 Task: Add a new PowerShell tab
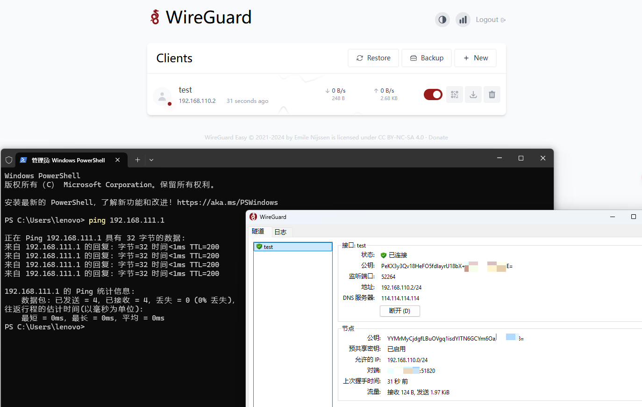point(137,160)
